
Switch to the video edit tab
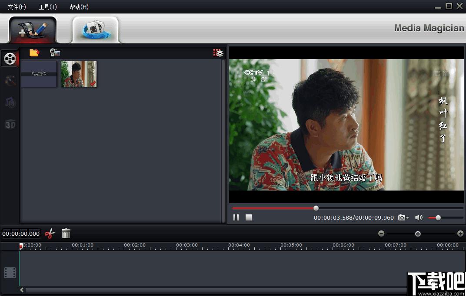(33, 30)
